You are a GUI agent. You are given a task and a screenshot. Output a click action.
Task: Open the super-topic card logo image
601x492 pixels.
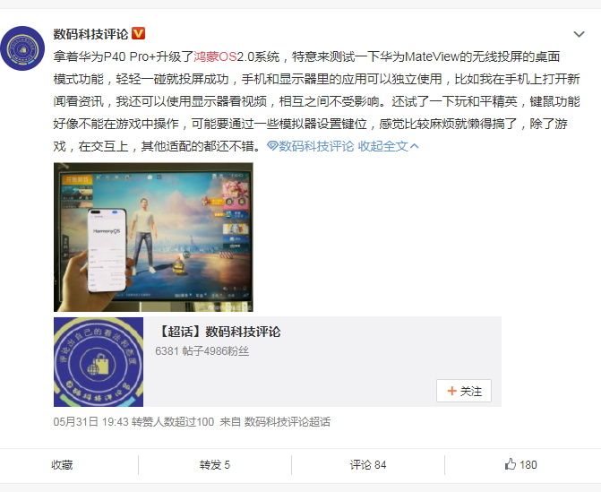(99, 362)
